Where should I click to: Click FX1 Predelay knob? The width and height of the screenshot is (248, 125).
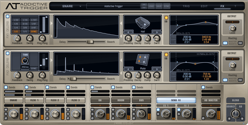(128, 38)
